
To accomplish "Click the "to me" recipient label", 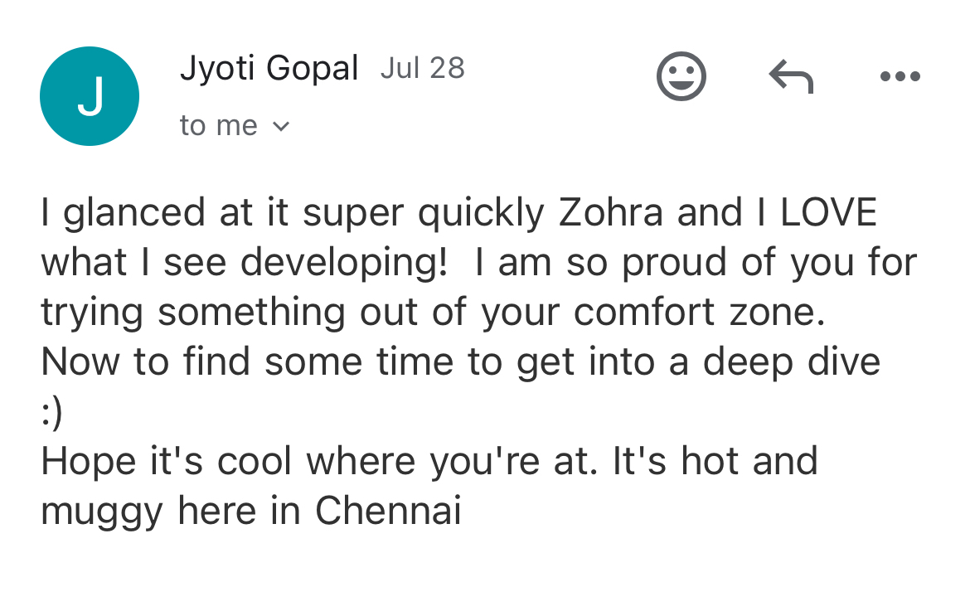I will [219, 126].
